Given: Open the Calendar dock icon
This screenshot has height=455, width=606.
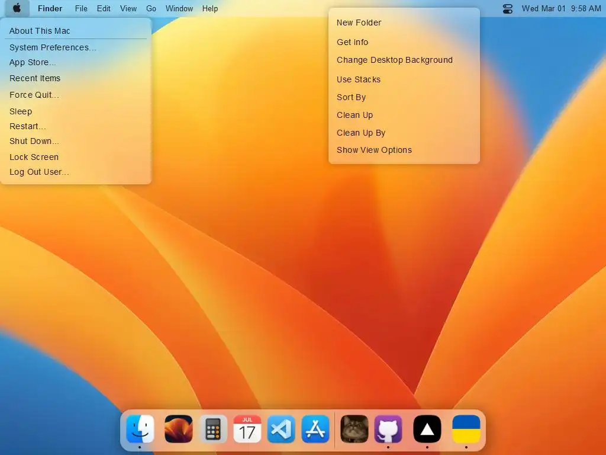Looking at the screenshot, I should (247, 429).
